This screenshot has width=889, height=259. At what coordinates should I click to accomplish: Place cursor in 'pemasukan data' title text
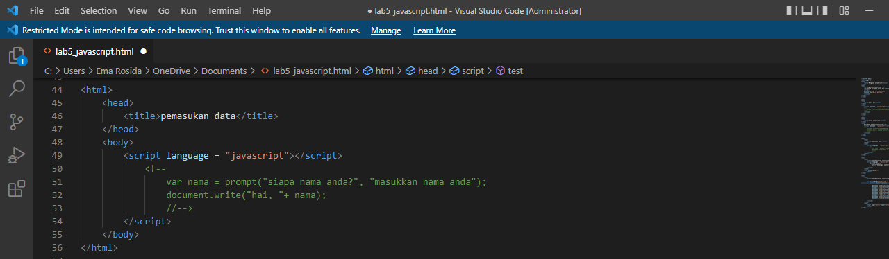point(198,116)
